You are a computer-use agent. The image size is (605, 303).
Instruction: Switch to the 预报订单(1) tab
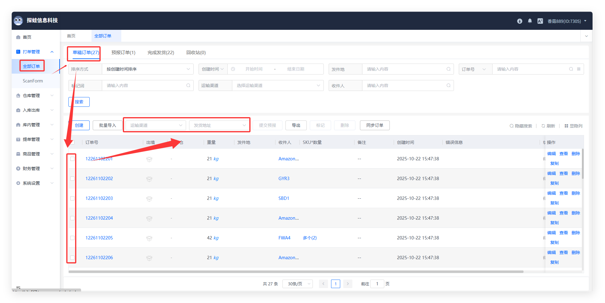click(123, 53)
